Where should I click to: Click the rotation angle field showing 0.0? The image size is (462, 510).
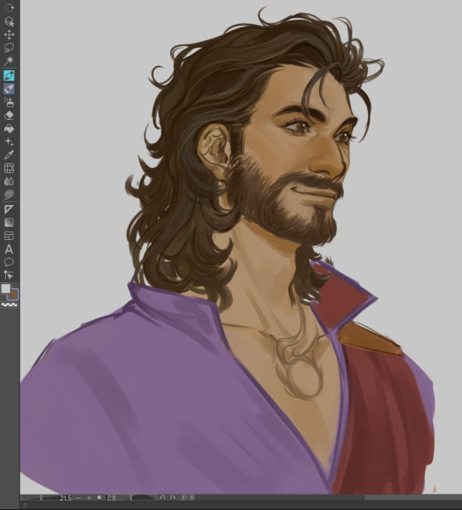coord(111,498)
